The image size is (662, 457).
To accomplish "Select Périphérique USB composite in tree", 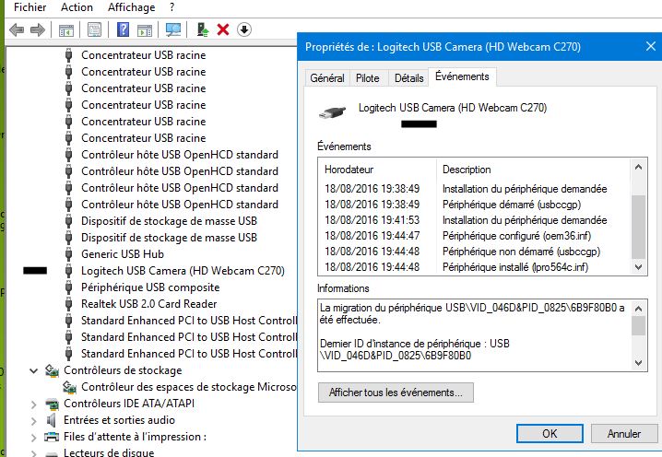I will point(150,287).
